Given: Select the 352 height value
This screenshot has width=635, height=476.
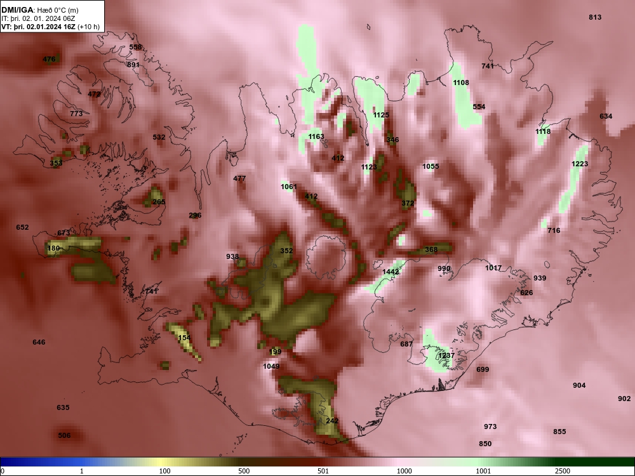Looking at the screenshot, I should click(x=286, y=251).
